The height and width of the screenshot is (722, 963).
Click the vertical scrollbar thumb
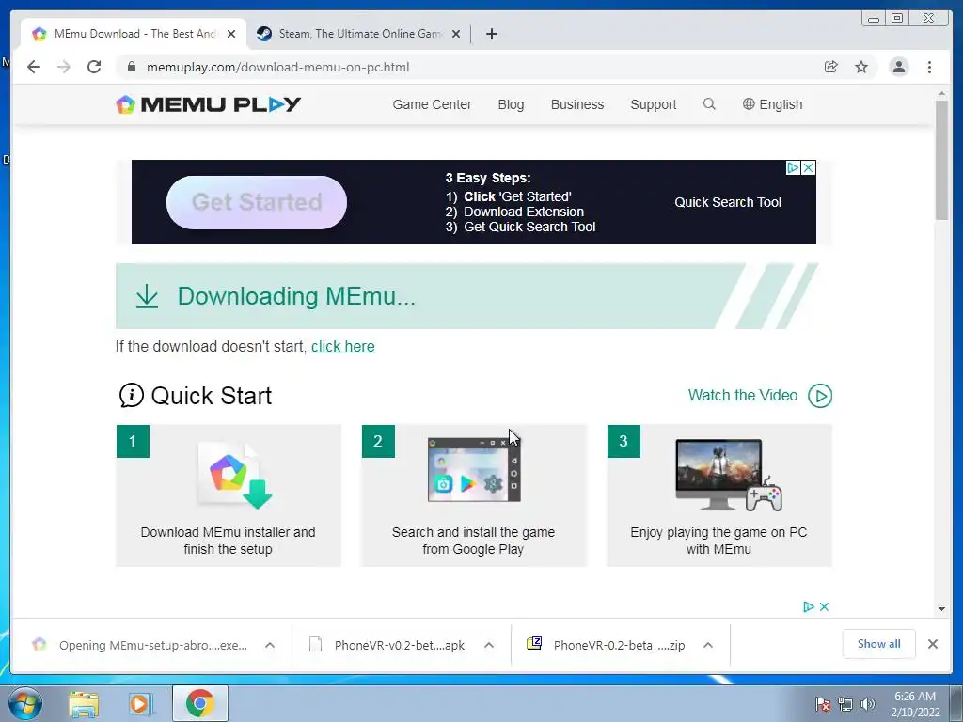pyautogui.click(x=941, y=160)
